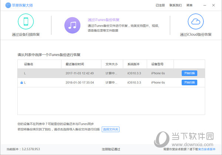Select the iTunes music note backup icon
This screenshot has height=155, width=222.
pos(73,25)
